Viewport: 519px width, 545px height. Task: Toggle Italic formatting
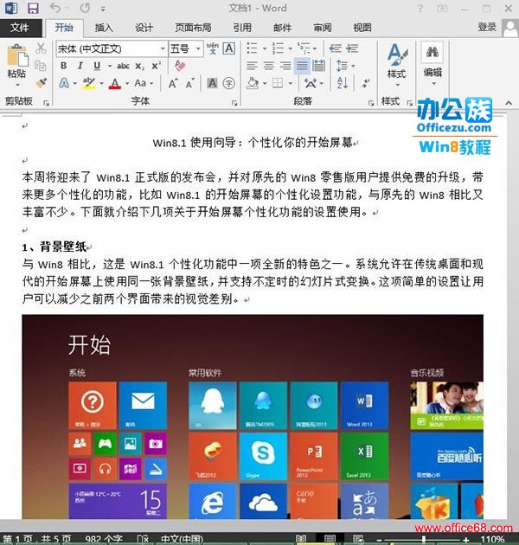[80, 66]
